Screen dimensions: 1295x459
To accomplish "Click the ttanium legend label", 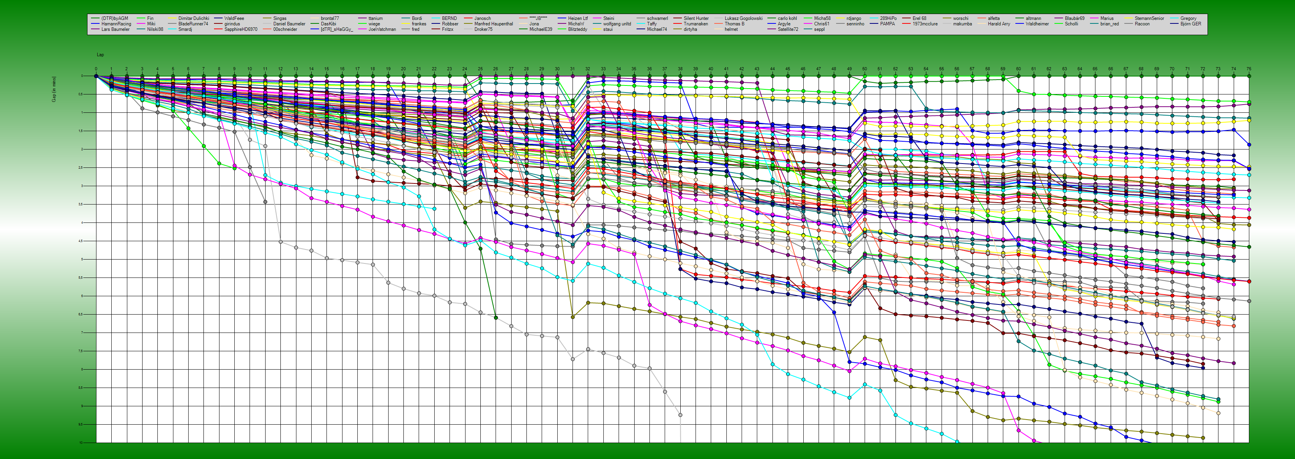I will tap(376, 18).
